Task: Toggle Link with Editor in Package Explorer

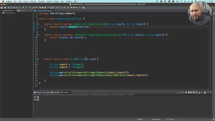Action: (21, 10)
